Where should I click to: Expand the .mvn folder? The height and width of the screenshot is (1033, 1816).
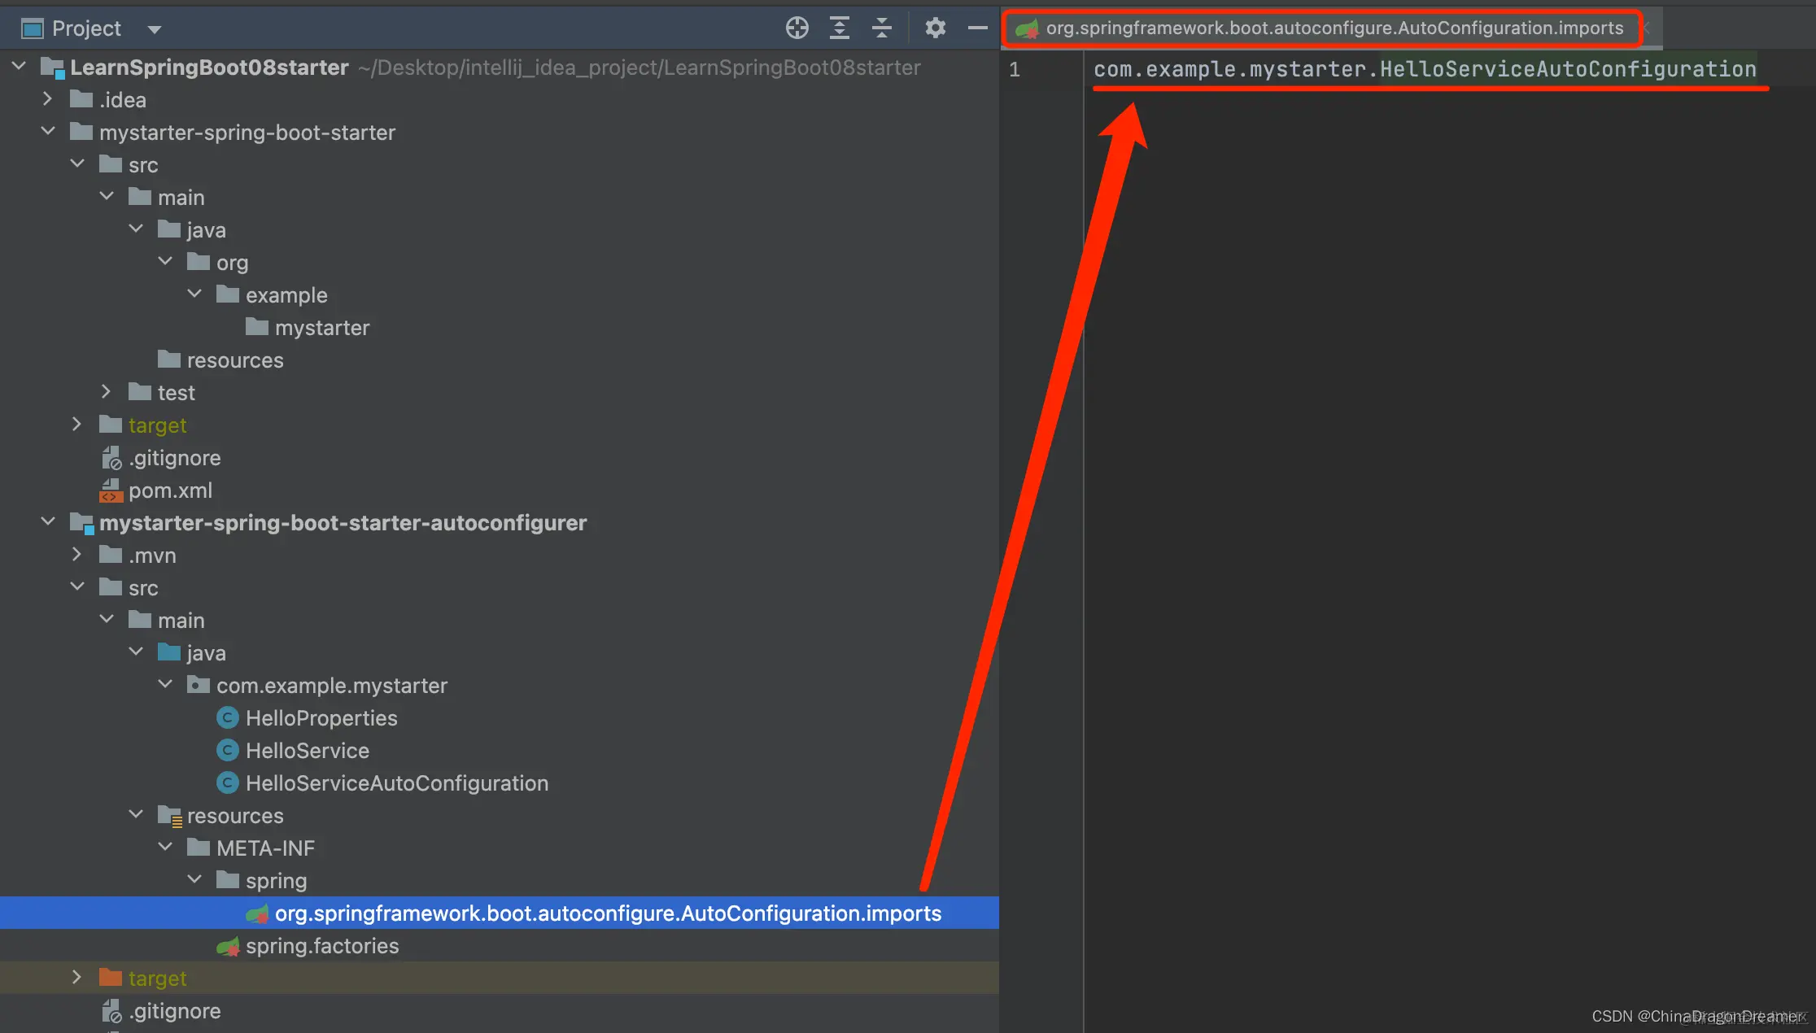(x=76, y=555)
